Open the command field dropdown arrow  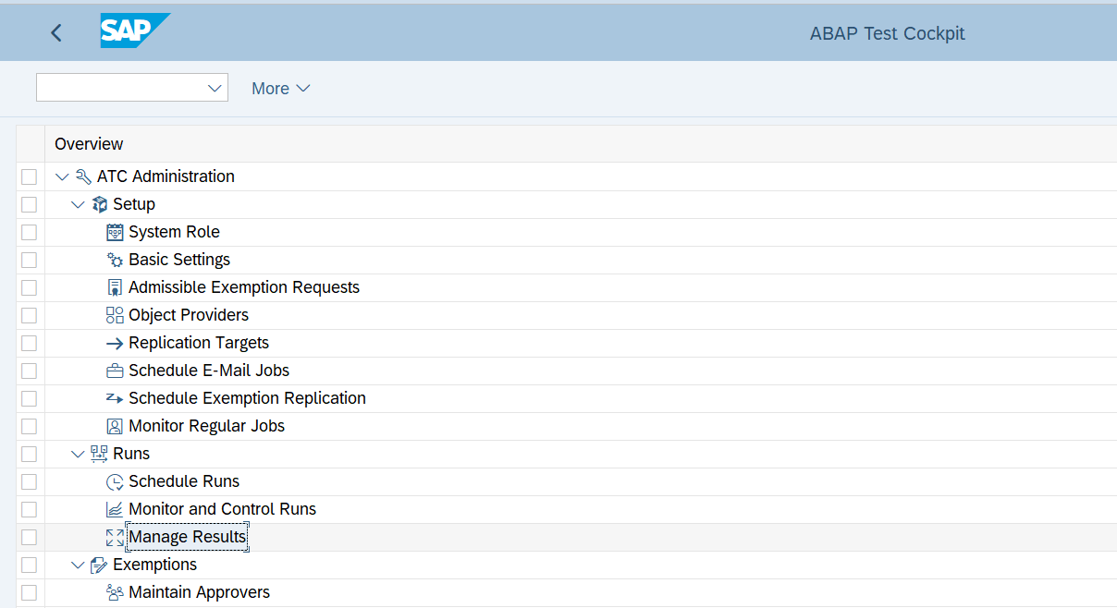pos(215,88)
